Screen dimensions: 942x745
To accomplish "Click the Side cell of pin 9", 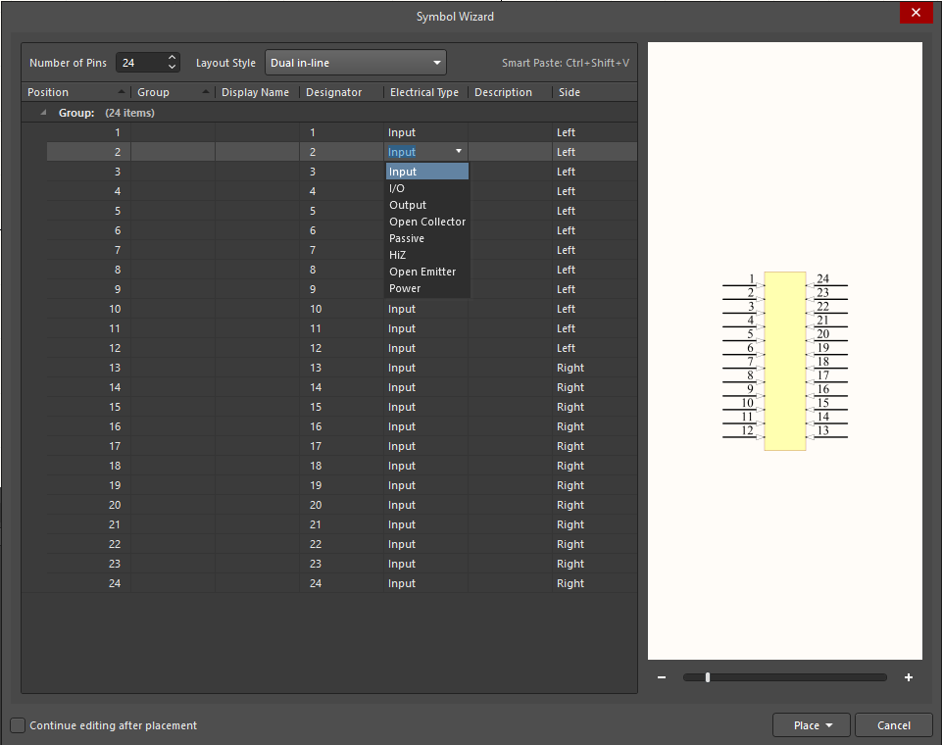I will pyautogui.click(x=595, y=289).
